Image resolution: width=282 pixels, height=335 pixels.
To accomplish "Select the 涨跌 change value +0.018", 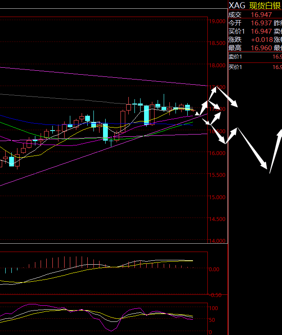I will 262,40.
